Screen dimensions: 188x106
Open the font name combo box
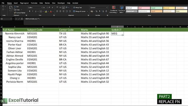click(35, 7)
